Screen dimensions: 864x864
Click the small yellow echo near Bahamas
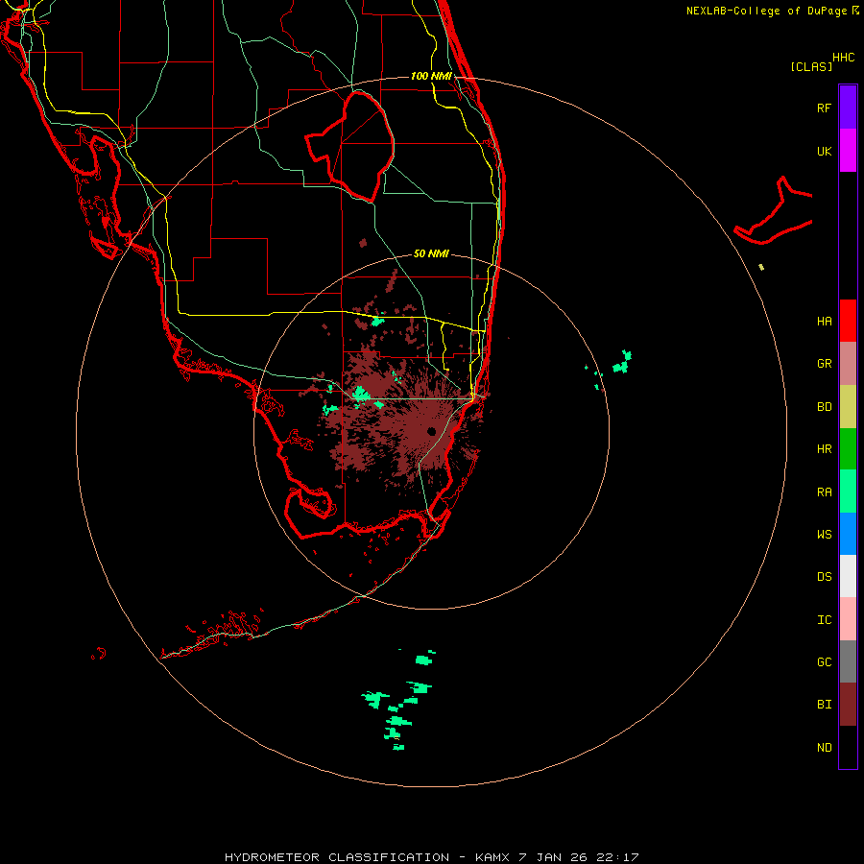pyautogui.click(x=761, y=267)
